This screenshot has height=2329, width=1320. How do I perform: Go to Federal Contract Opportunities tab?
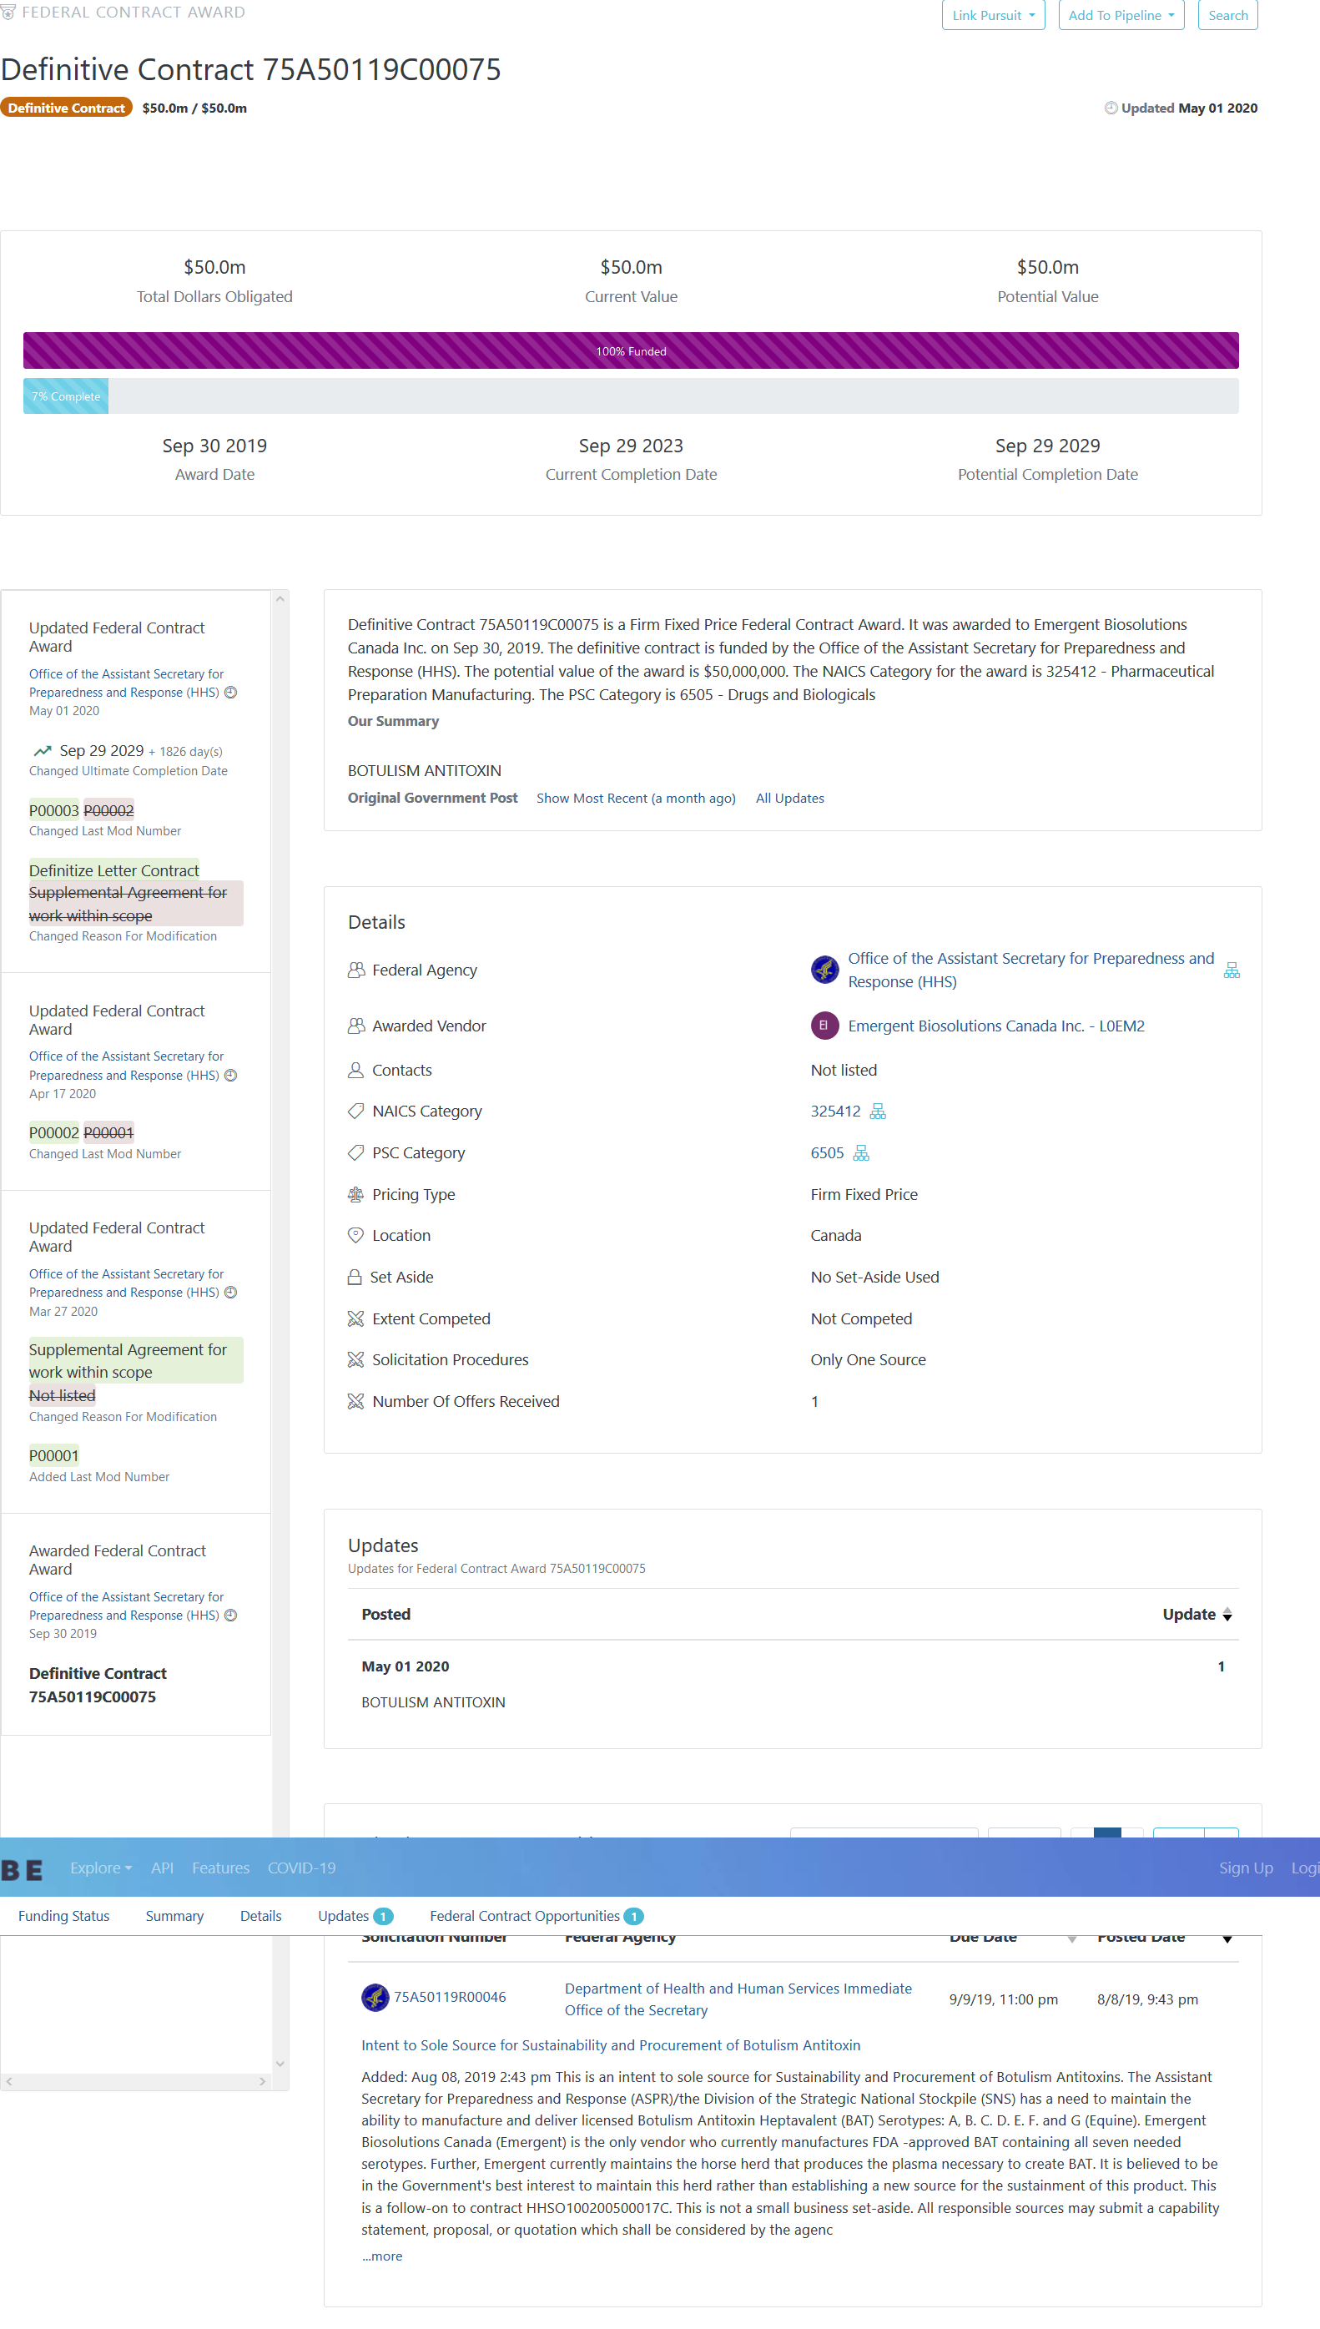coord(525,1917)
